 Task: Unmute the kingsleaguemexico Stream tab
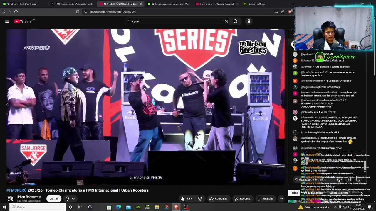click(152, 4)
